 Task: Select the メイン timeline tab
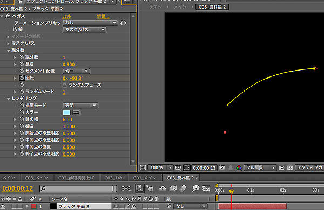pos(9,178)
